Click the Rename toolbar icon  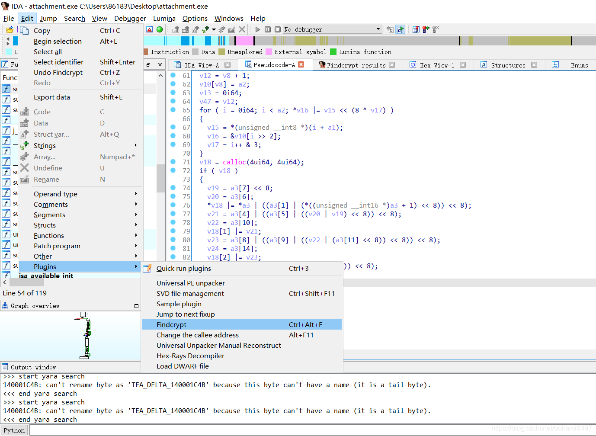[x=232, y=29]
